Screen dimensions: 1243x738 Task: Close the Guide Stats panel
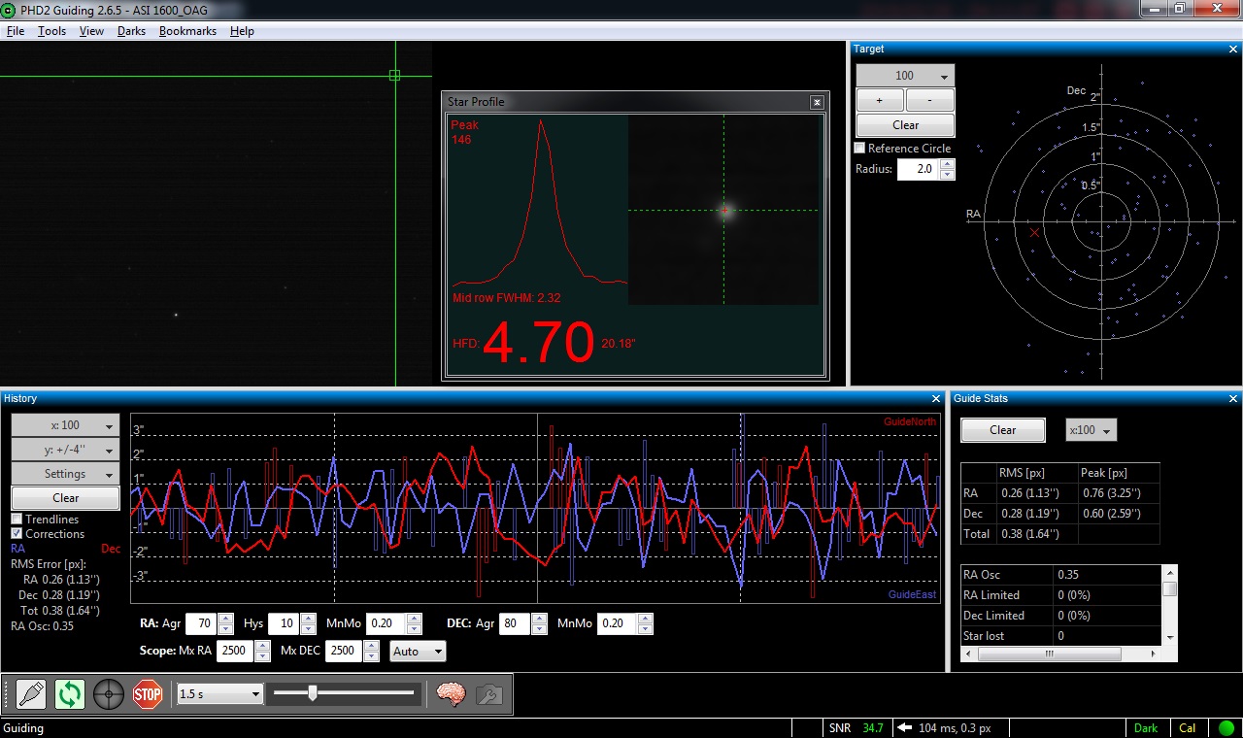tap(1233, 399)
